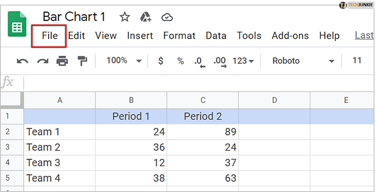Image resolution: width=376 pixels, height=192 pixels.
Task: Decrease decimal places
Action: pyautogui.click(x=200, y=61)
